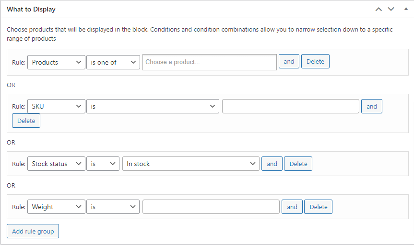414x245 pixels.
Task: Open the SKU 'is' operator dropdown
Action: [x=153, y=106]
